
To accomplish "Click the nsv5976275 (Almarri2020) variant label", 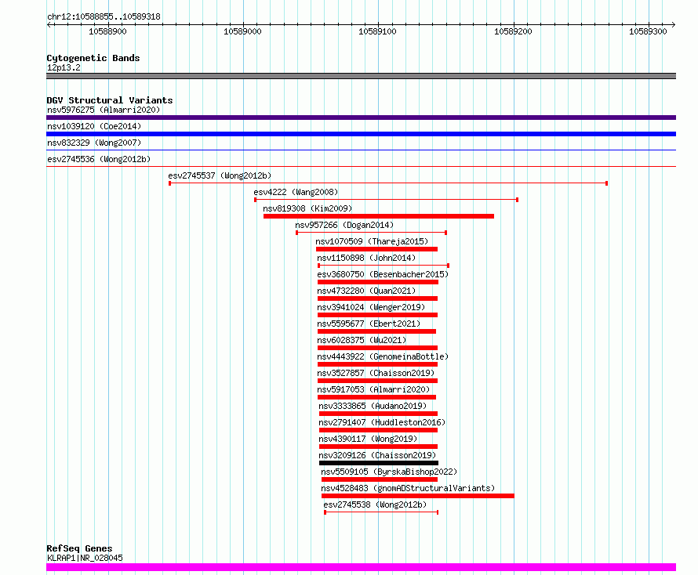I will [x=104, y=110].
